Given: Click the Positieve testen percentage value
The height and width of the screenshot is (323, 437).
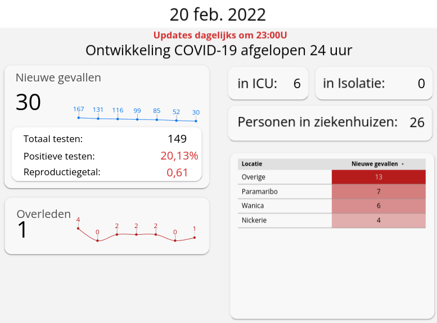Looking at the screenshot, I should (x=179, y=156).
